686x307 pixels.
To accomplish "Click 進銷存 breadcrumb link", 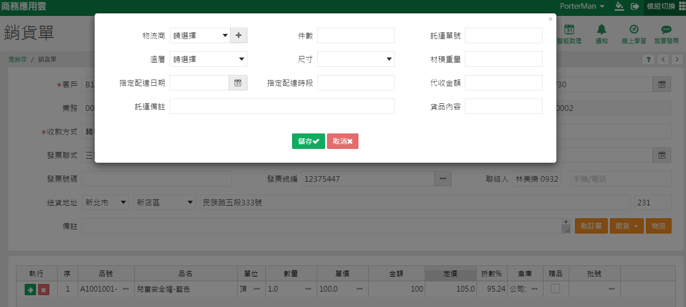I will [17, 60].
